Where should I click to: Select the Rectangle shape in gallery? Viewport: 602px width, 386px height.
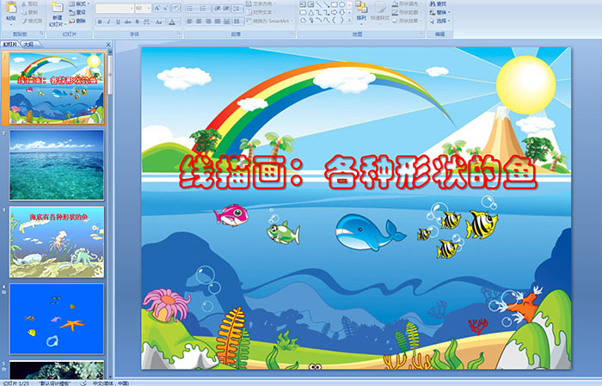coord(334,4)
